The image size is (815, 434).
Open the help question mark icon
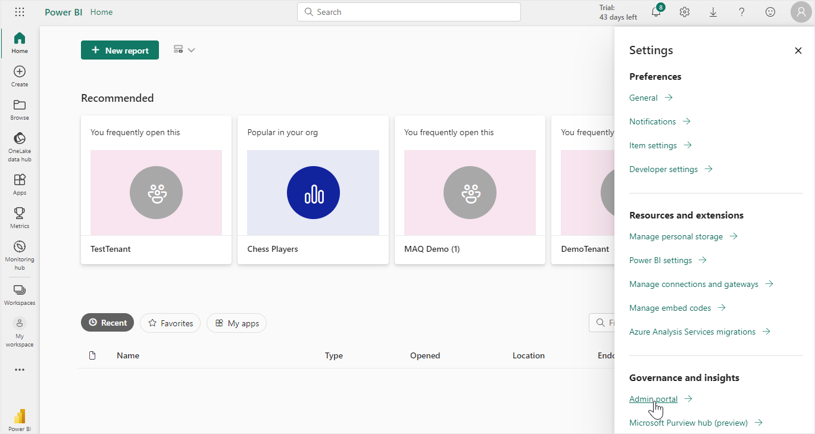click(x=742, y=12)
